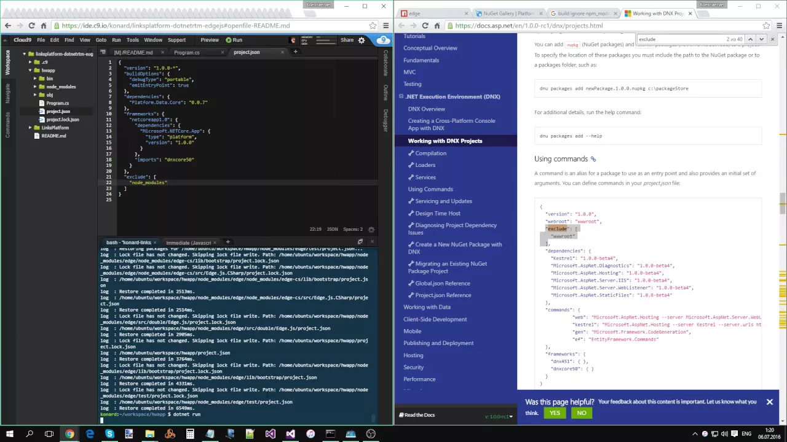Maximize the terminal pane icon
This screenshot has width=787, height=442.
(360, 242)
